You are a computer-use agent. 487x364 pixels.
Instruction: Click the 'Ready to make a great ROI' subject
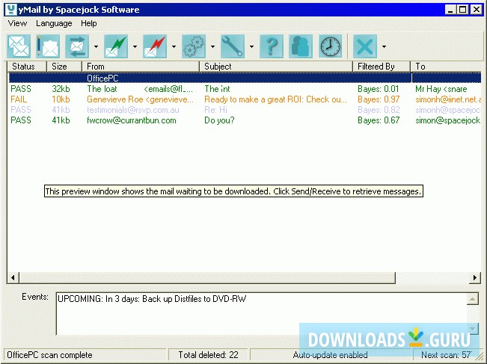pyautogui.click(x=275, y=99)
